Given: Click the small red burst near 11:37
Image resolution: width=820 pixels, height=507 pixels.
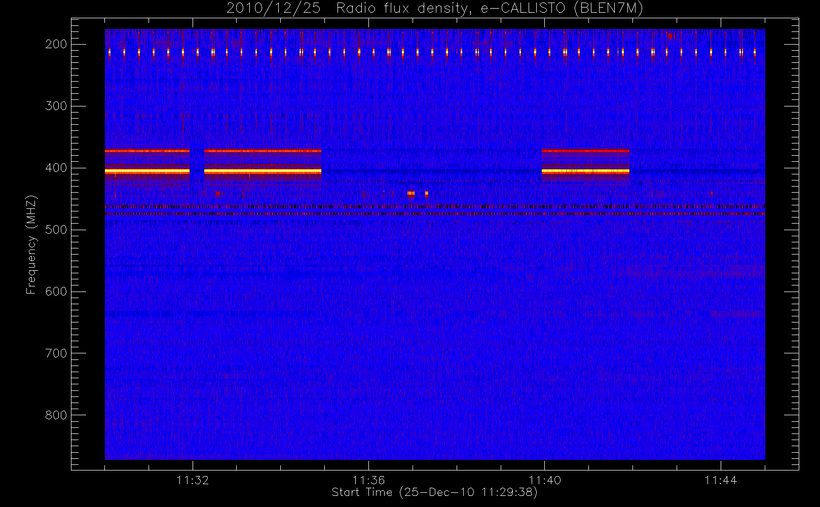Looking at the screenshot, I should (x=411, y=193).
